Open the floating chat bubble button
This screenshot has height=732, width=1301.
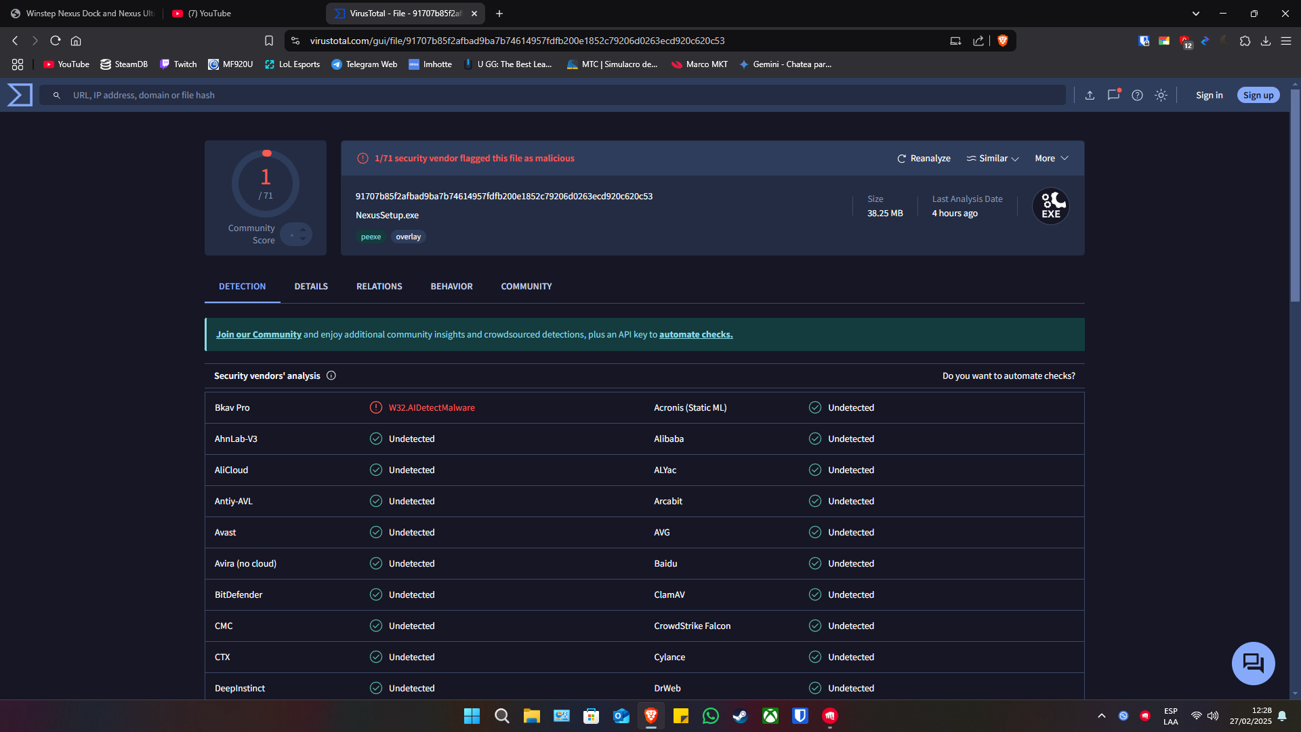[x=1253, y=663]
